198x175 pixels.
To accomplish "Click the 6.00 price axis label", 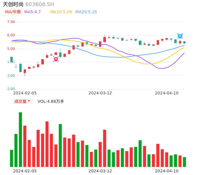I will pos(11,35).
